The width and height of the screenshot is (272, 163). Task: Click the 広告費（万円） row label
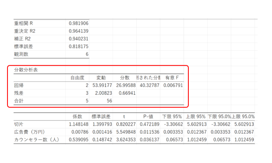[30, 132]
